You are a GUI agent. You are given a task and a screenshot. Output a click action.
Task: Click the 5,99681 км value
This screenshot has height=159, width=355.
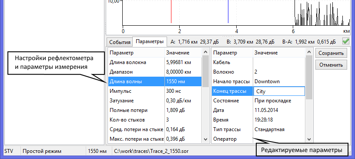(179, 62)
